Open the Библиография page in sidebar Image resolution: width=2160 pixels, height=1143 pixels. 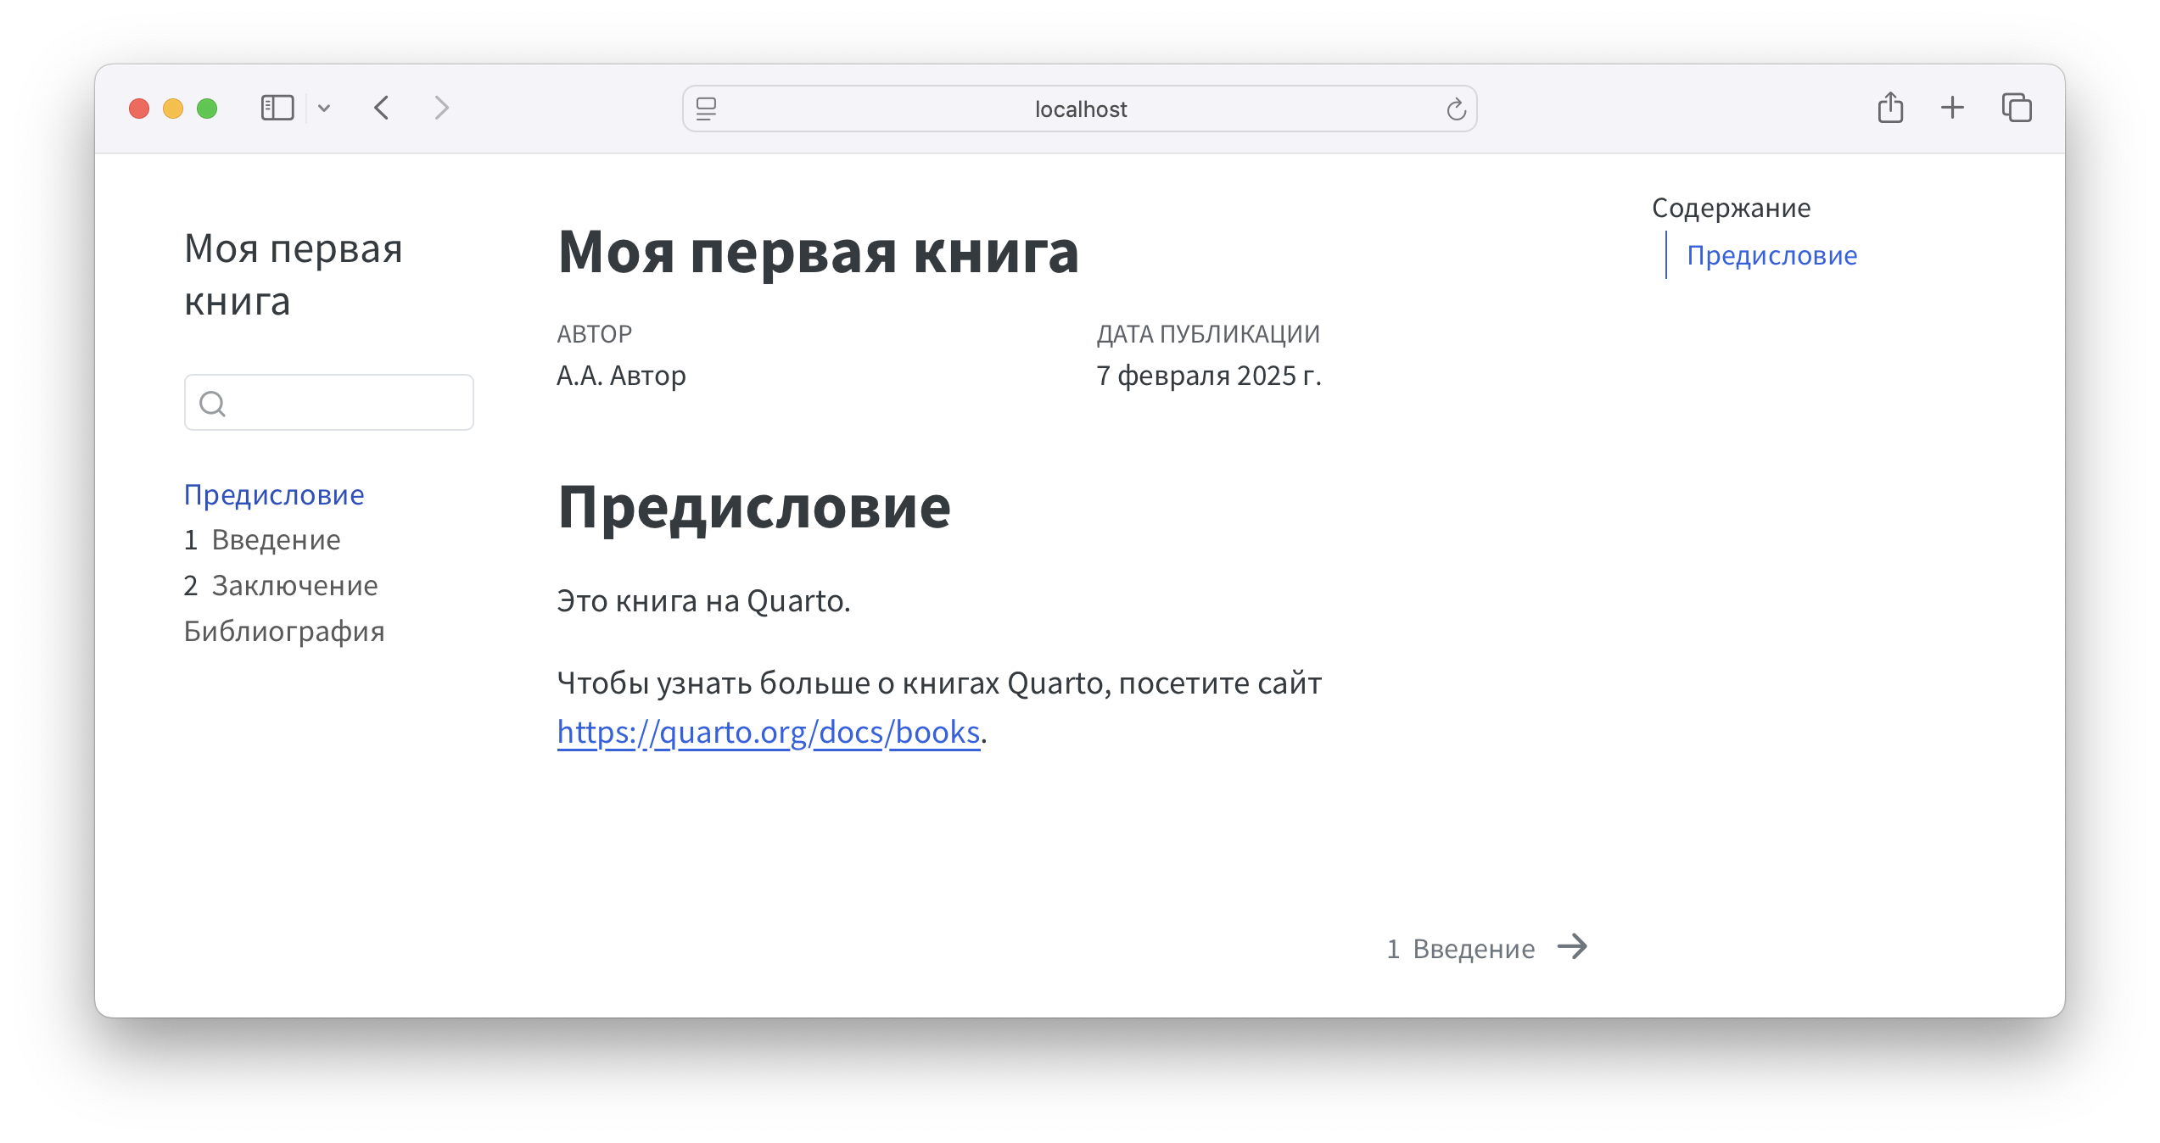tap(284, 632)
